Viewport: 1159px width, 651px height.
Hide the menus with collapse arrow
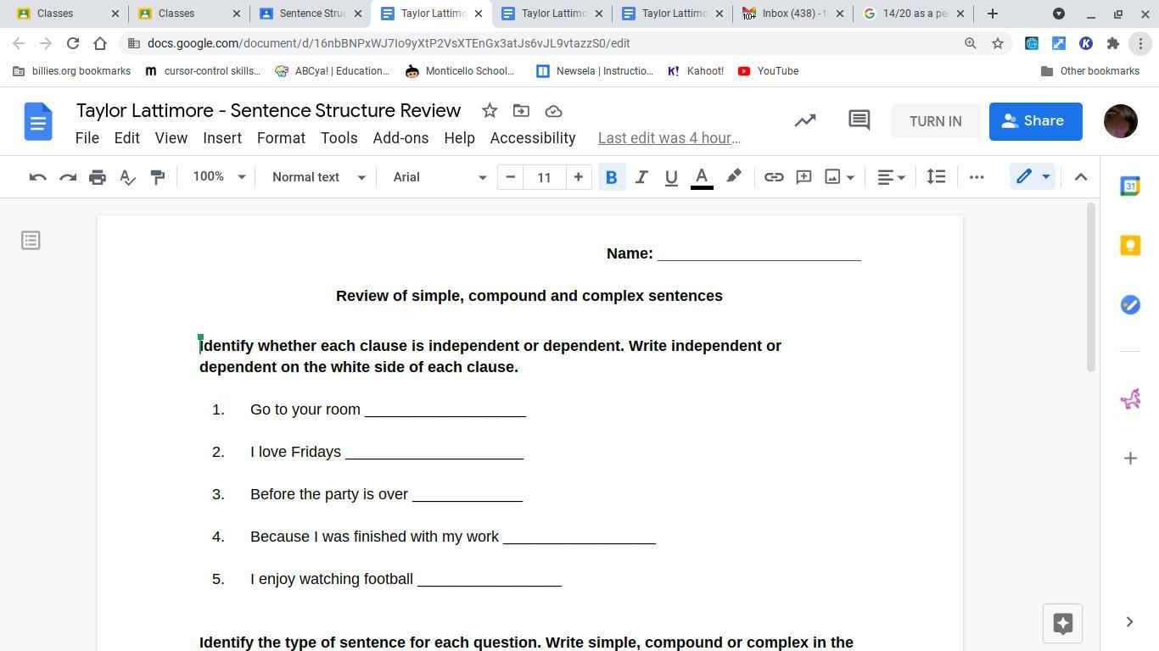pyautogui.click(x=1080, y=177)
